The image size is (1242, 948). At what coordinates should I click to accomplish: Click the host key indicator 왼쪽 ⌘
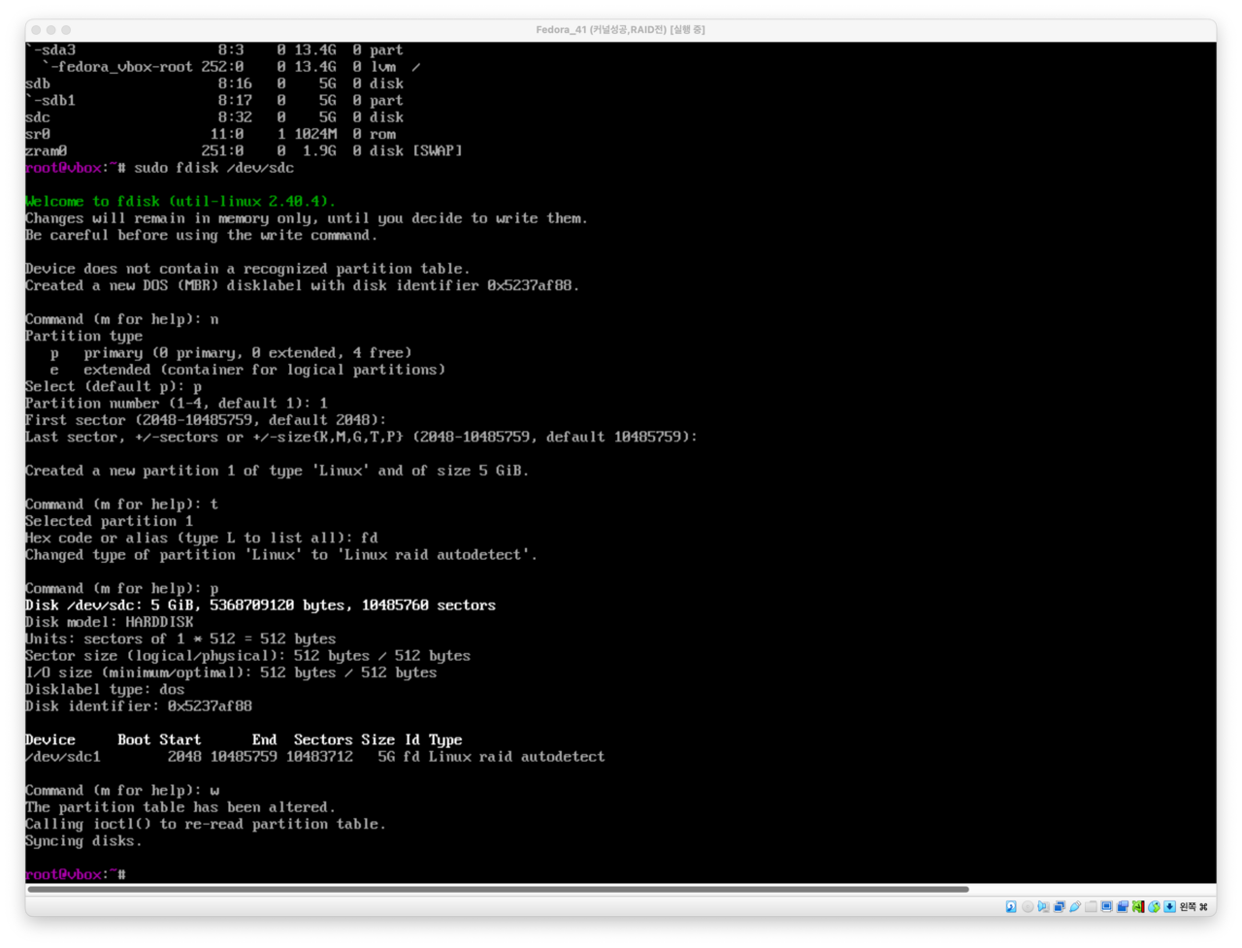tap(1193, 907)
